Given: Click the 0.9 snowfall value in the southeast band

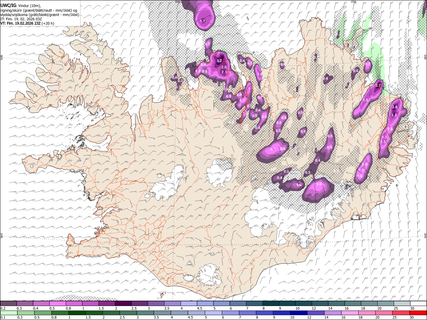Looking at the screenshot, I should click(x=365, y=165).
